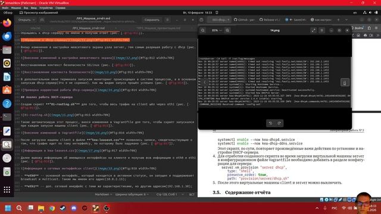Toggle fullscreen in the image viewer
Viewport: 381px width, 214px height.
314,30
